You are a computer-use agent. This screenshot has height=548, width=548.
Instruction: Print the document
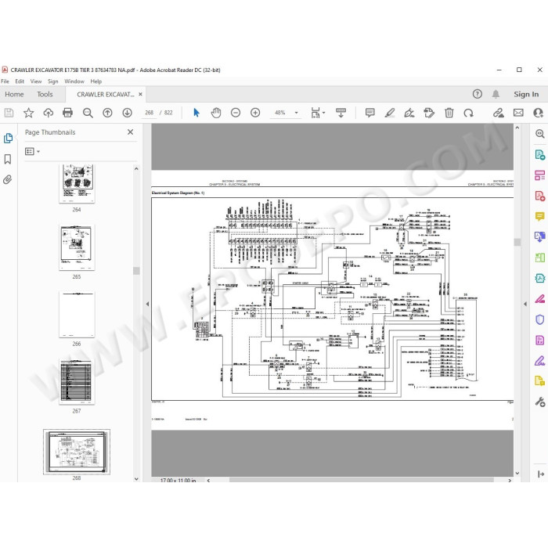click(67, 113)
